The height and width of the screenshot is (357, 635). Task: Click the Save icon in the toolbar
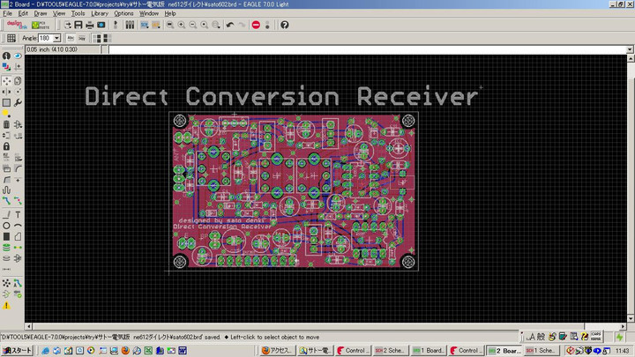coord(78,25)
